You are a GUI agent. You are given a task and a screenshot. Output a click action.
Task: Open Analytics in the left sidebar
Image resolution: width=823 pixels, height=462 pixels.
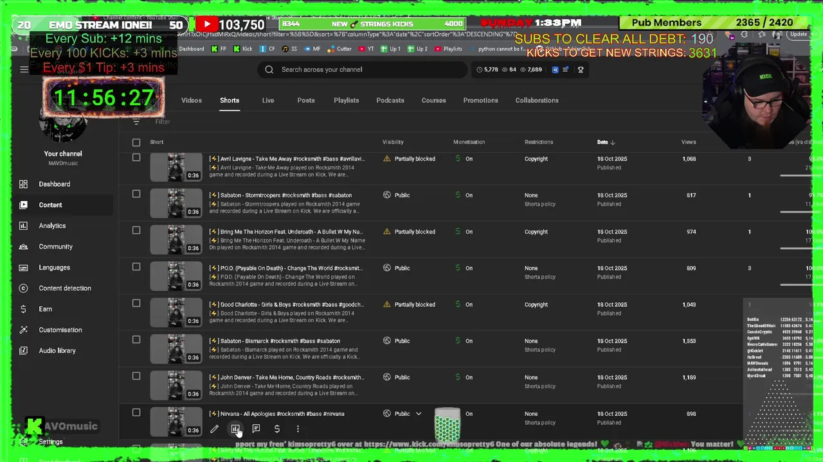coord(52,226)
